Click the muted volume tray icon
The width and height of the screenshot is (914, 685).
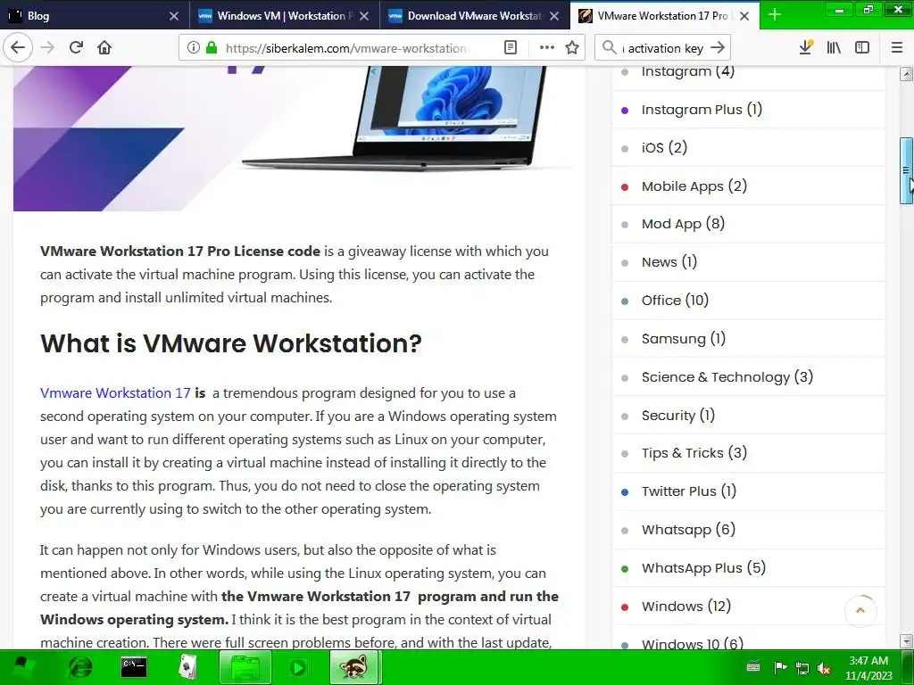pyautogui.click(x=824, y=667)
